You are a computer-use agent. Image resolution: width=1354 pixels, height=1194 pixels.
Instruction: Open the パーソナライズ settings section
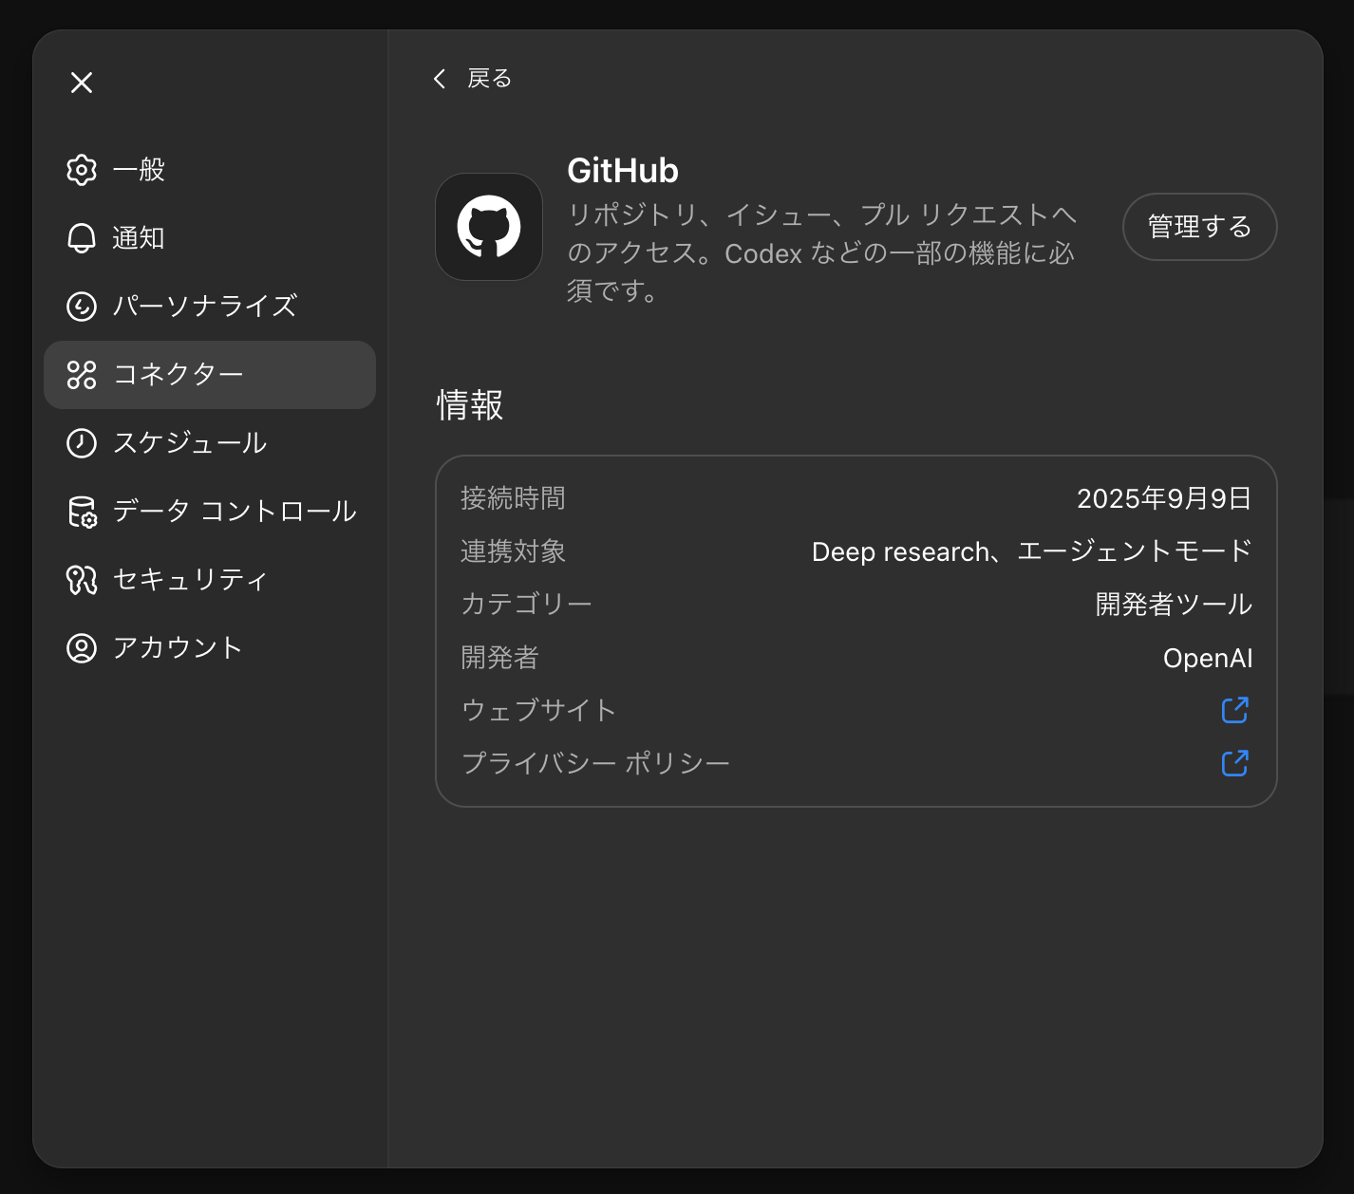click(x=210, y=307)
